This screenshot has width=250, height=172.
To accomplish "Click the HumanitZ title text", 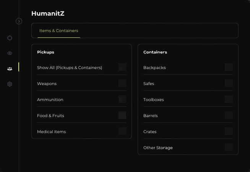I will [48, 13].
